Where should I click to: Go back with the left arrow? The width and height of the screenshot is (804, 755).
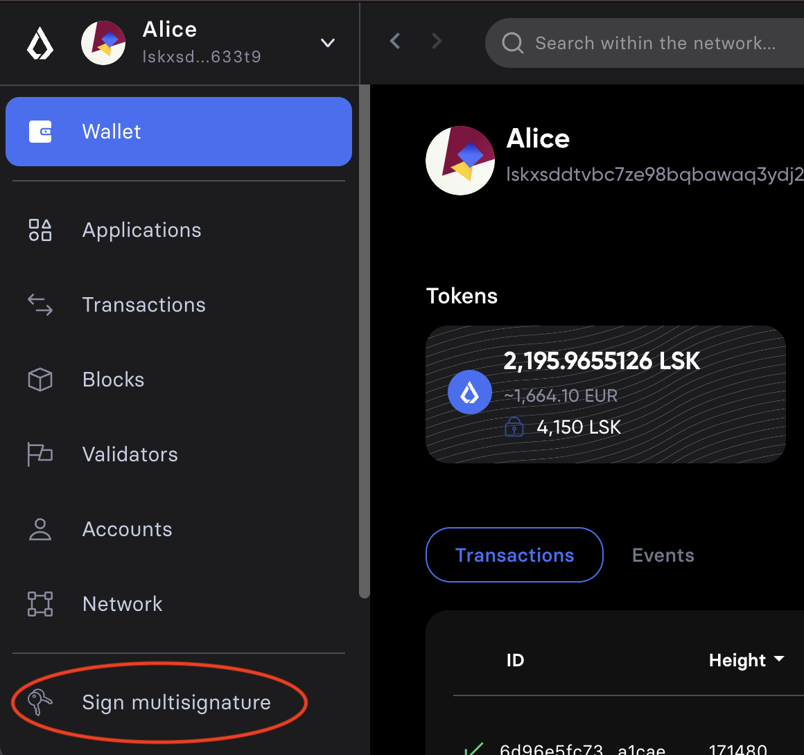(395, 42)
